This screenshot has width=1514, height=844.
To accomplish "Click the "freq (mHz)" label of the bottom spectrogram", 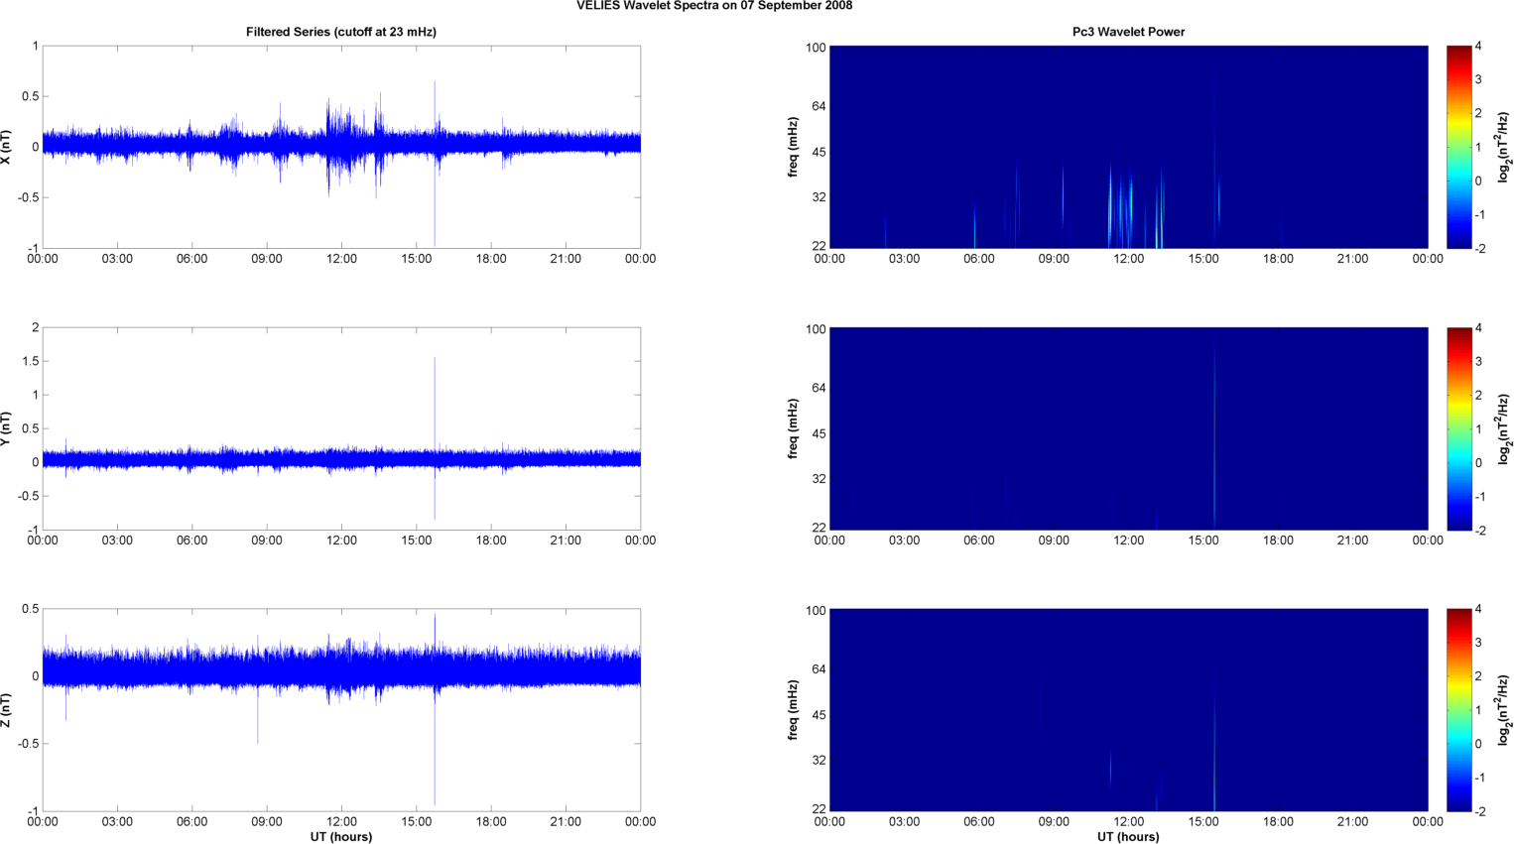I will click(x=794, y=710).
